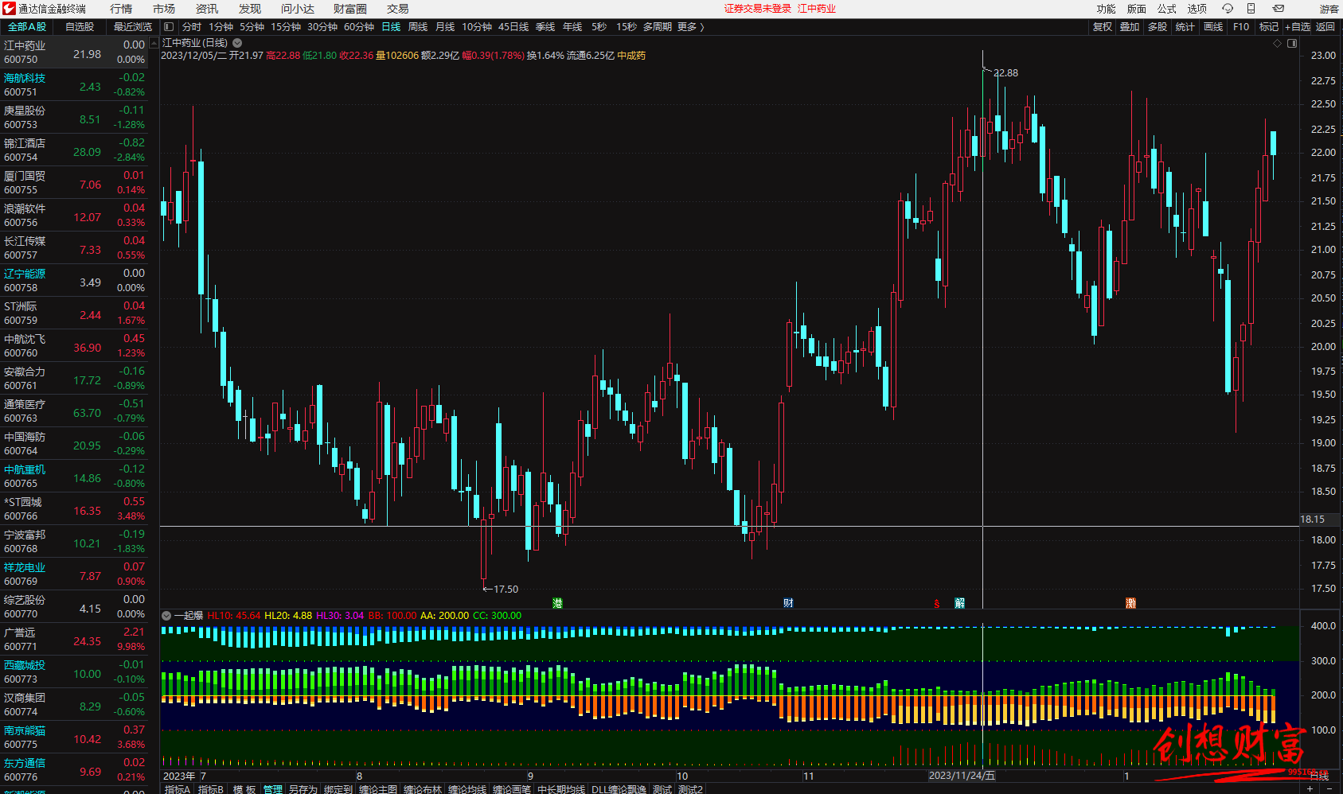
Task: Expand the 一起爆 indicator dropdown arrow
Action: pos(166,616)
